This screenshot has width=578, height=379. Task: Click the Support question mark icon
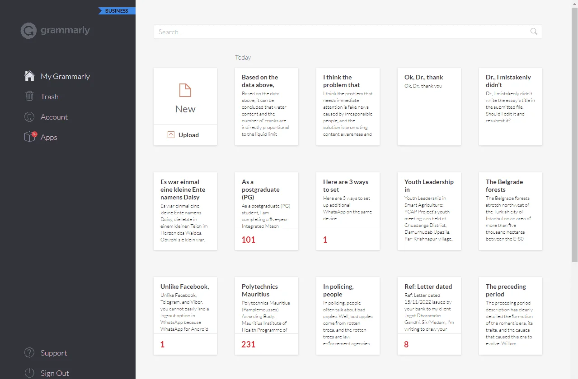29,353
